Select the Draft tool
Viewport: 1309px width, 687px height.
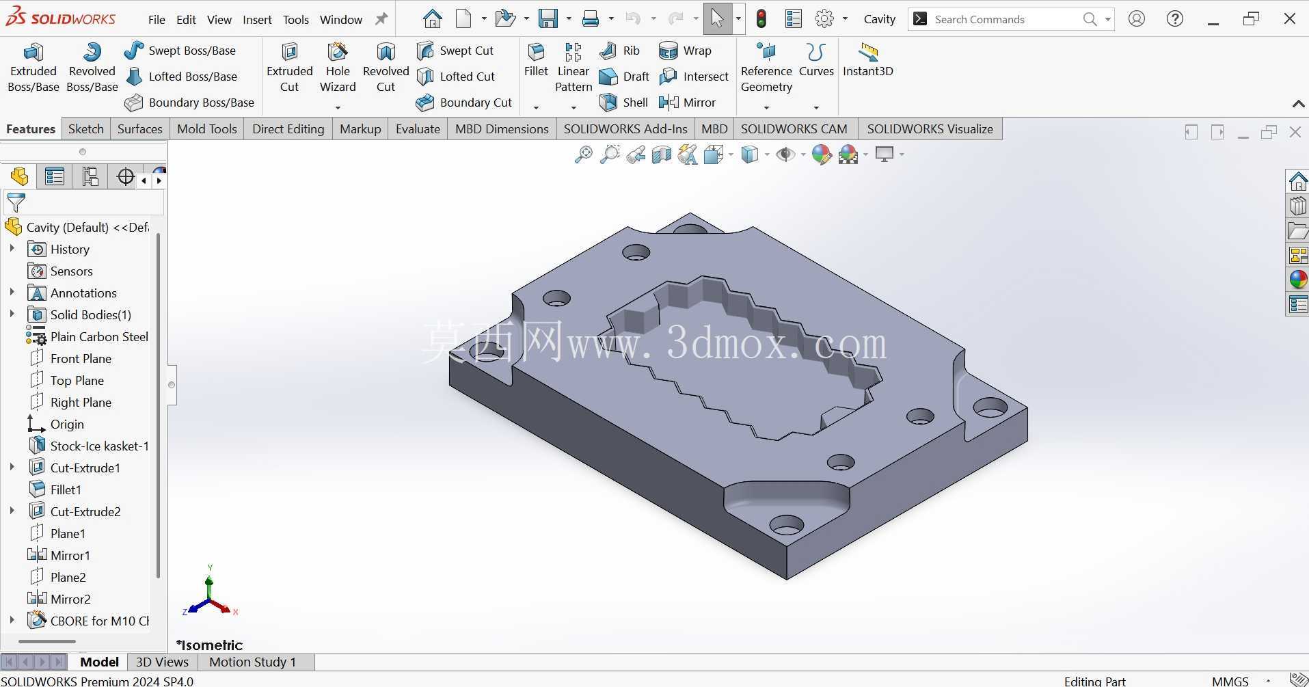[x=624, y=77]
